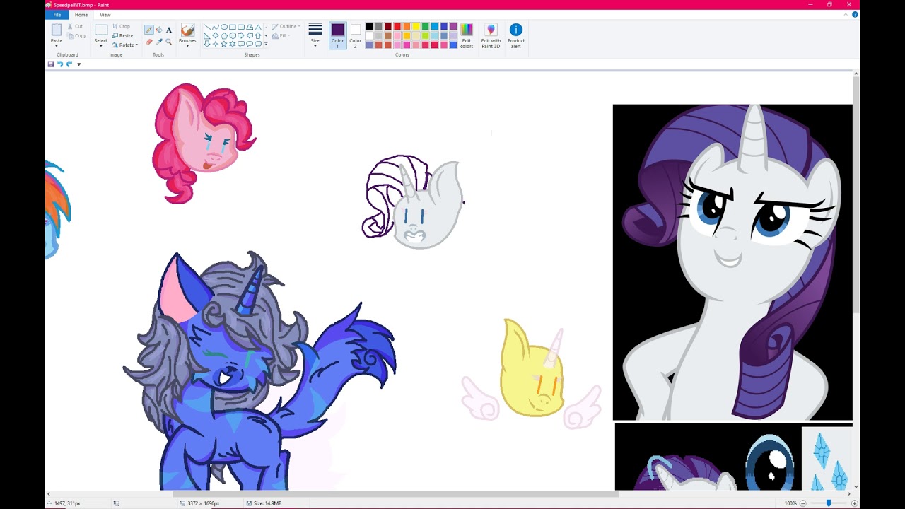The image size is (905, 509).
Task: Click the Crop icon
Action: pos(115,26)
